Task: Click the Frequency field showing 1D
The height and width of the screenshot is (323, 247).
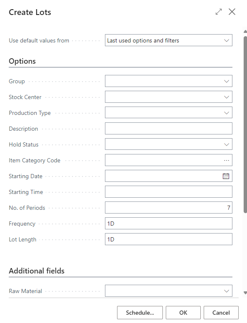Action: (169, 224)
